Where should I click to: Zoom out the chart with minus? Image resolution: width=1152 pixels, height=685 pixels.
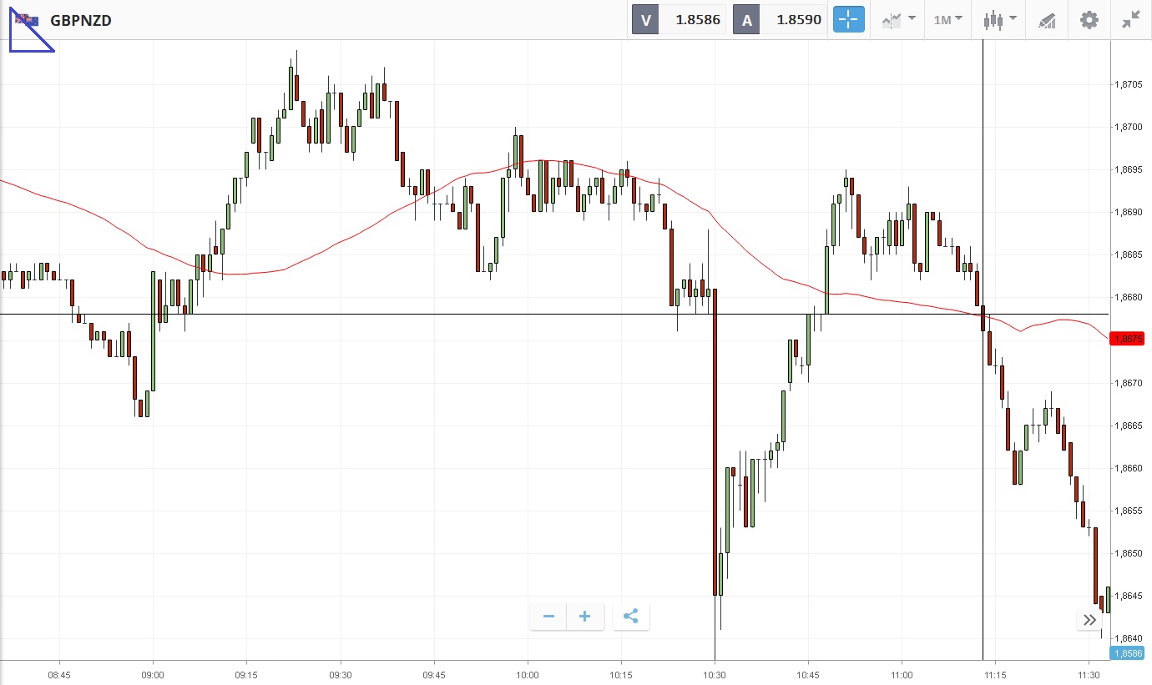pos(548,617)
